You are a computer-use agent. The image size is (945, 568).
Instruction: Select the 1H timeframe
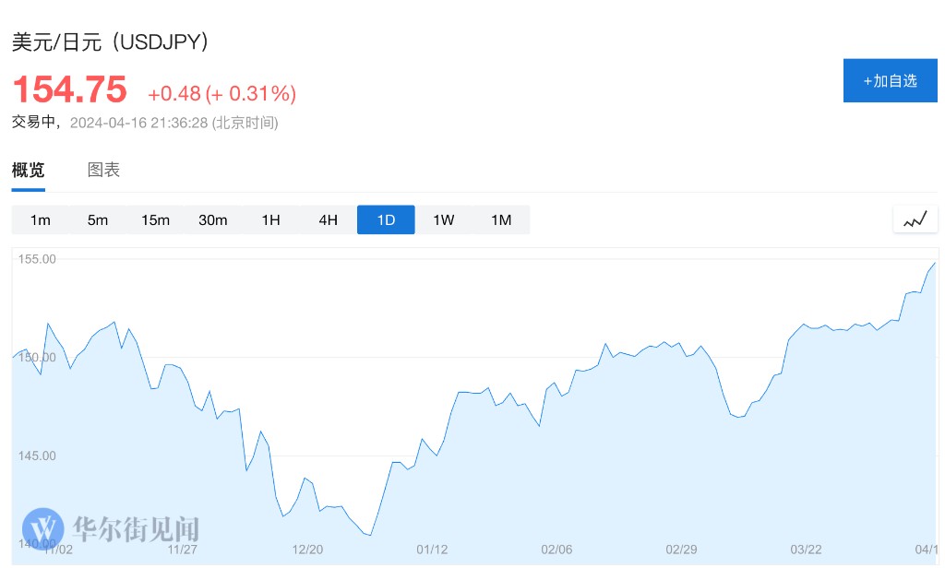pos(270,219)
